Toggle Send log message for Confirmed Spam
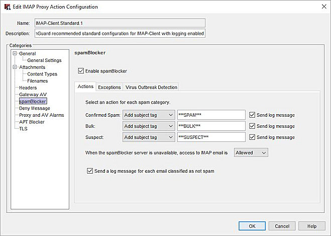This screenshot has width=331, height=236. tap(252, 115)
